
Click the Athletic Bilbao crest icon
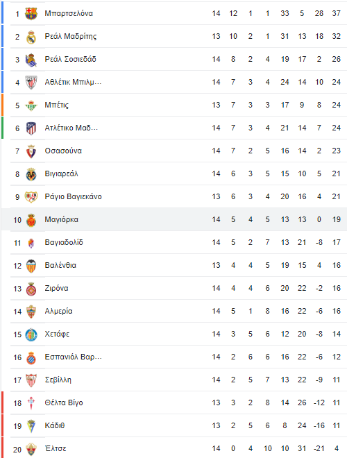point(31,83)
